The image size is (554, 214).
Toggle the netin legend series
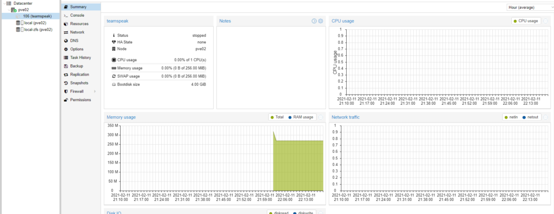point(511,117)
